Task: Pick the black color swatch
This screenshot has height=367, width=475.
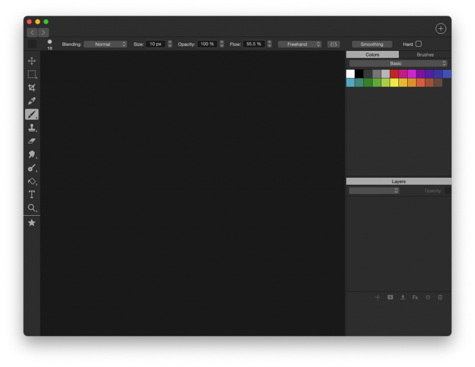Action: tap(359, 74)
